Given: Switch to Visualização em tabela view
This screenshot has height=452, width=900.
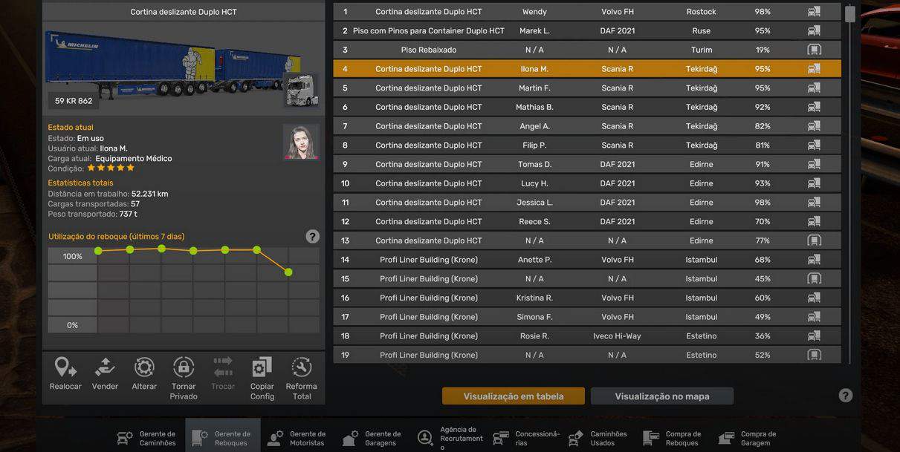Looking at the screenshot, I should tap(513, 396).
